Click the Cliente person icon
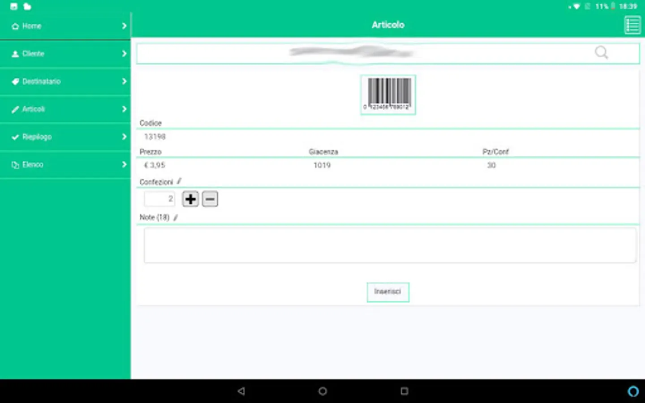645x403 pixels. point(15,54)
